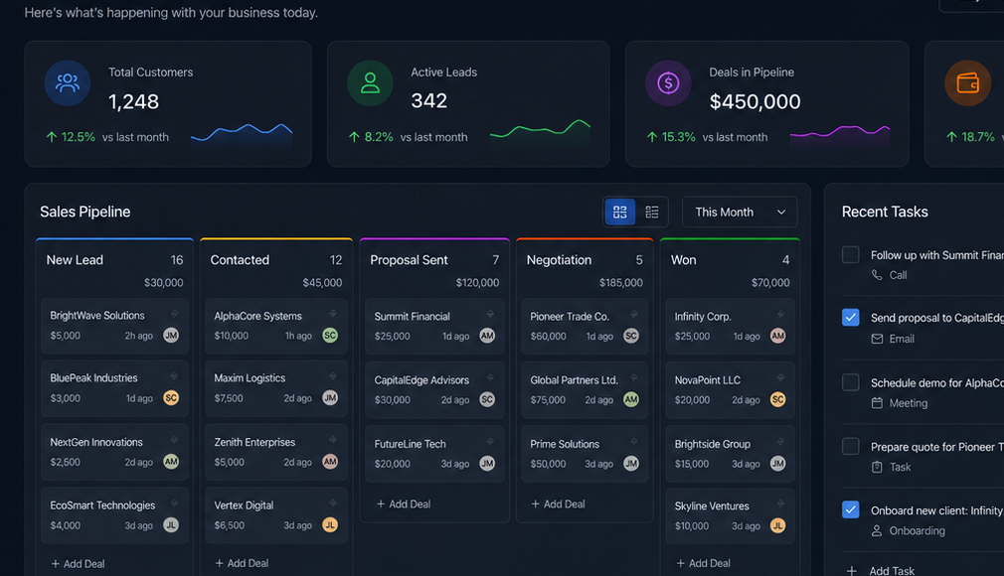Viewport: 1004px width, 576px height.
Task: Add a deal to Proposal Sent column
Action: [404, 504]
